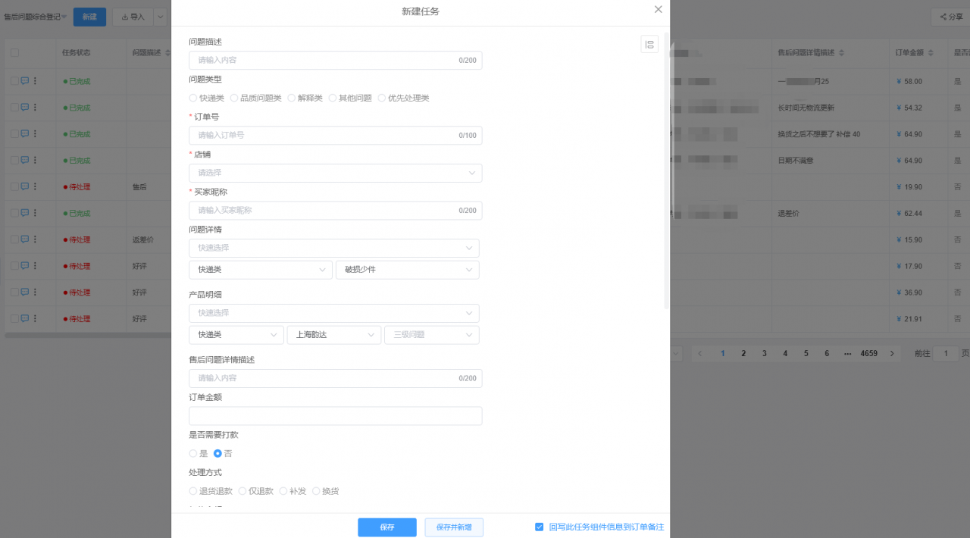This screenshot has width=970, height=538.
Task: Click the 分享 share button
Action: (x=947, y=17)
